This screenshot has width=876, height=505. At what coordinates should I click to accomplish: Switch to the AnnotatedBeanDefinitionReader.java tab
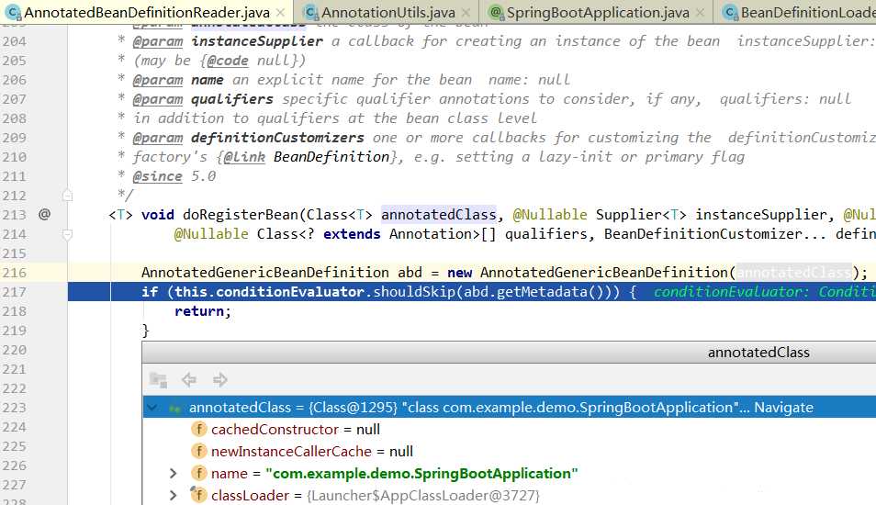(146, 12)
